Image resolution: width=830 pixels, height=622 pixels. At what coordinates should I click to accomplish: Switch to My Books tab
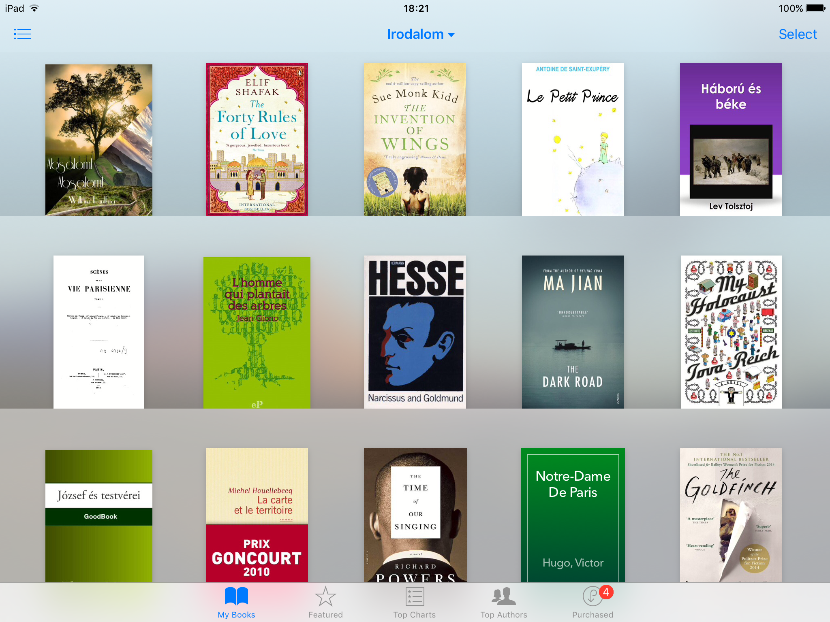236,603
